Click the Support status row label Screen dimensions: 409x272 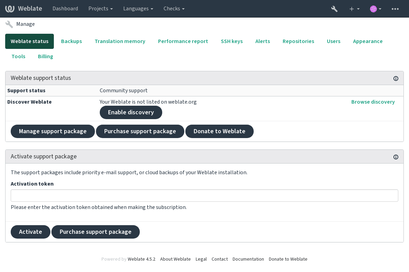point(26,91)
